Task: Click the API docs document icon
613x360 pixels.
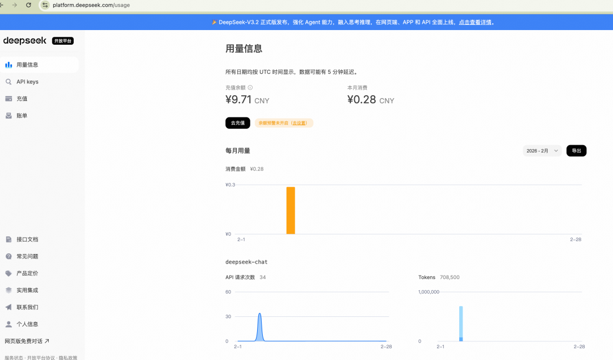Action: [x=9, y=239]
